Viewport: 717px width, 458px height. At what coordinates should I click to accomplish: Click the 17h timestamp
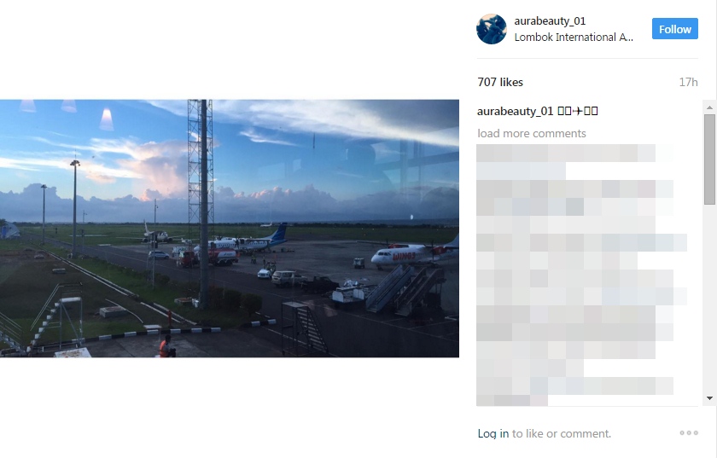[x=688, y=82]
